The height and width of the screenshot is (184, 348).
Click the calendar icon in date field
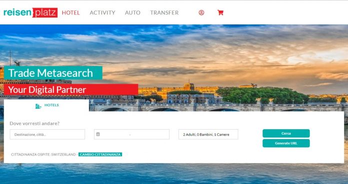coord(98,134)
